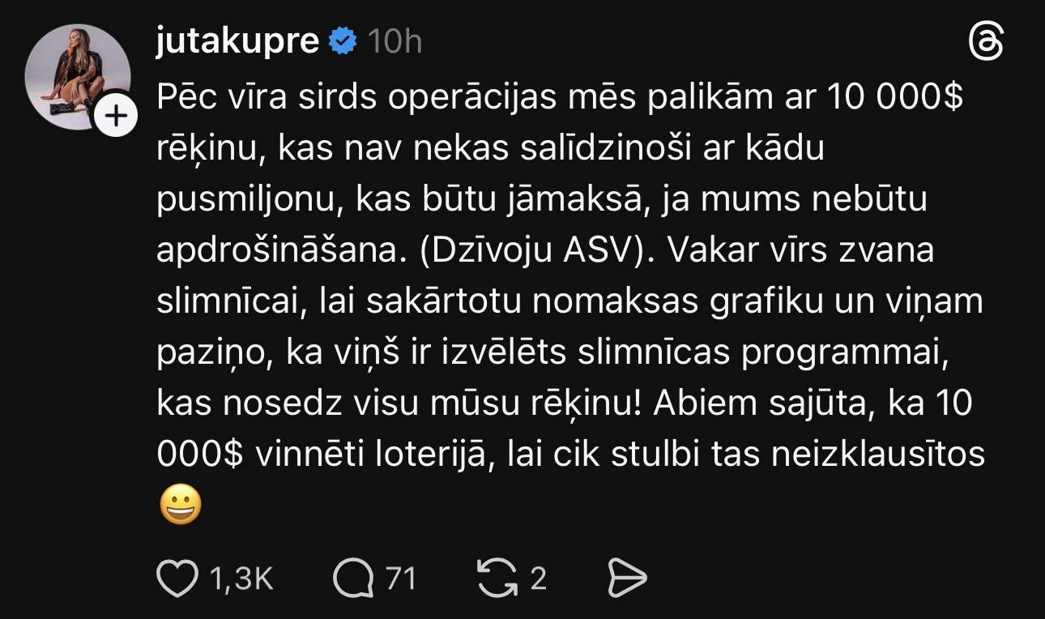Click the blue verified badge next to jutakupre

[343, 41]
